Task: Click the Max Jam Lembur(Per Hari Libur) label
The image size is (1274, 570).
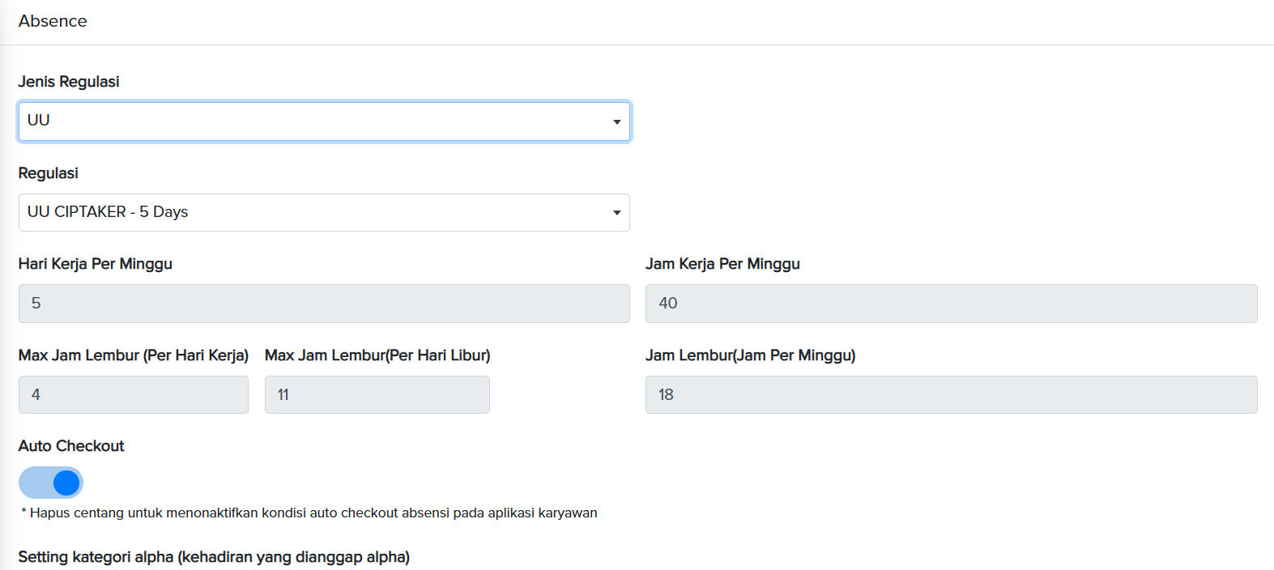Action: [x=377, y=355]
